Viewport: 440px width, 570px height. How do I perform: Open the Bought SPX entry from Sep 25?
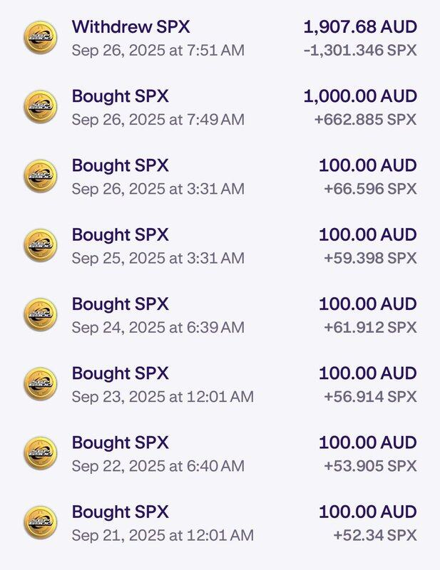click(x=220, y=246)
